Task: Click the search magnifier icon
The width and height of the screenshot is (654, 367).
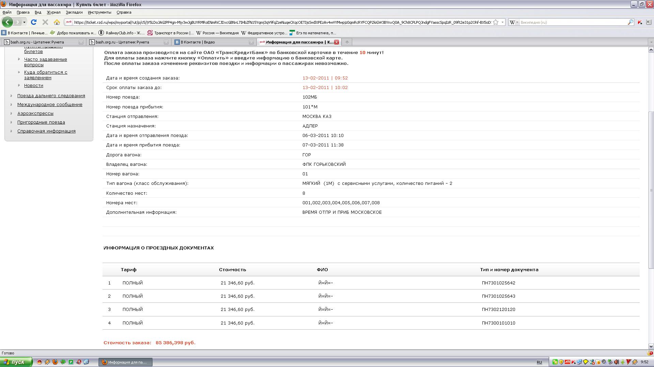Action: click(630, 22)
